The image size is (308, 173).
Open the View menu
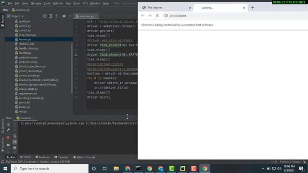coord(25,3)
